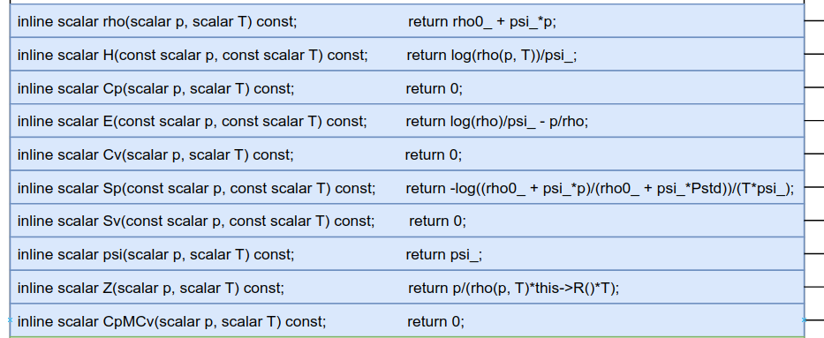Viewport: 824px width, 338px height.
Task: Select the rho(scalar p, scalar T) declaration text
Action: 157,21
